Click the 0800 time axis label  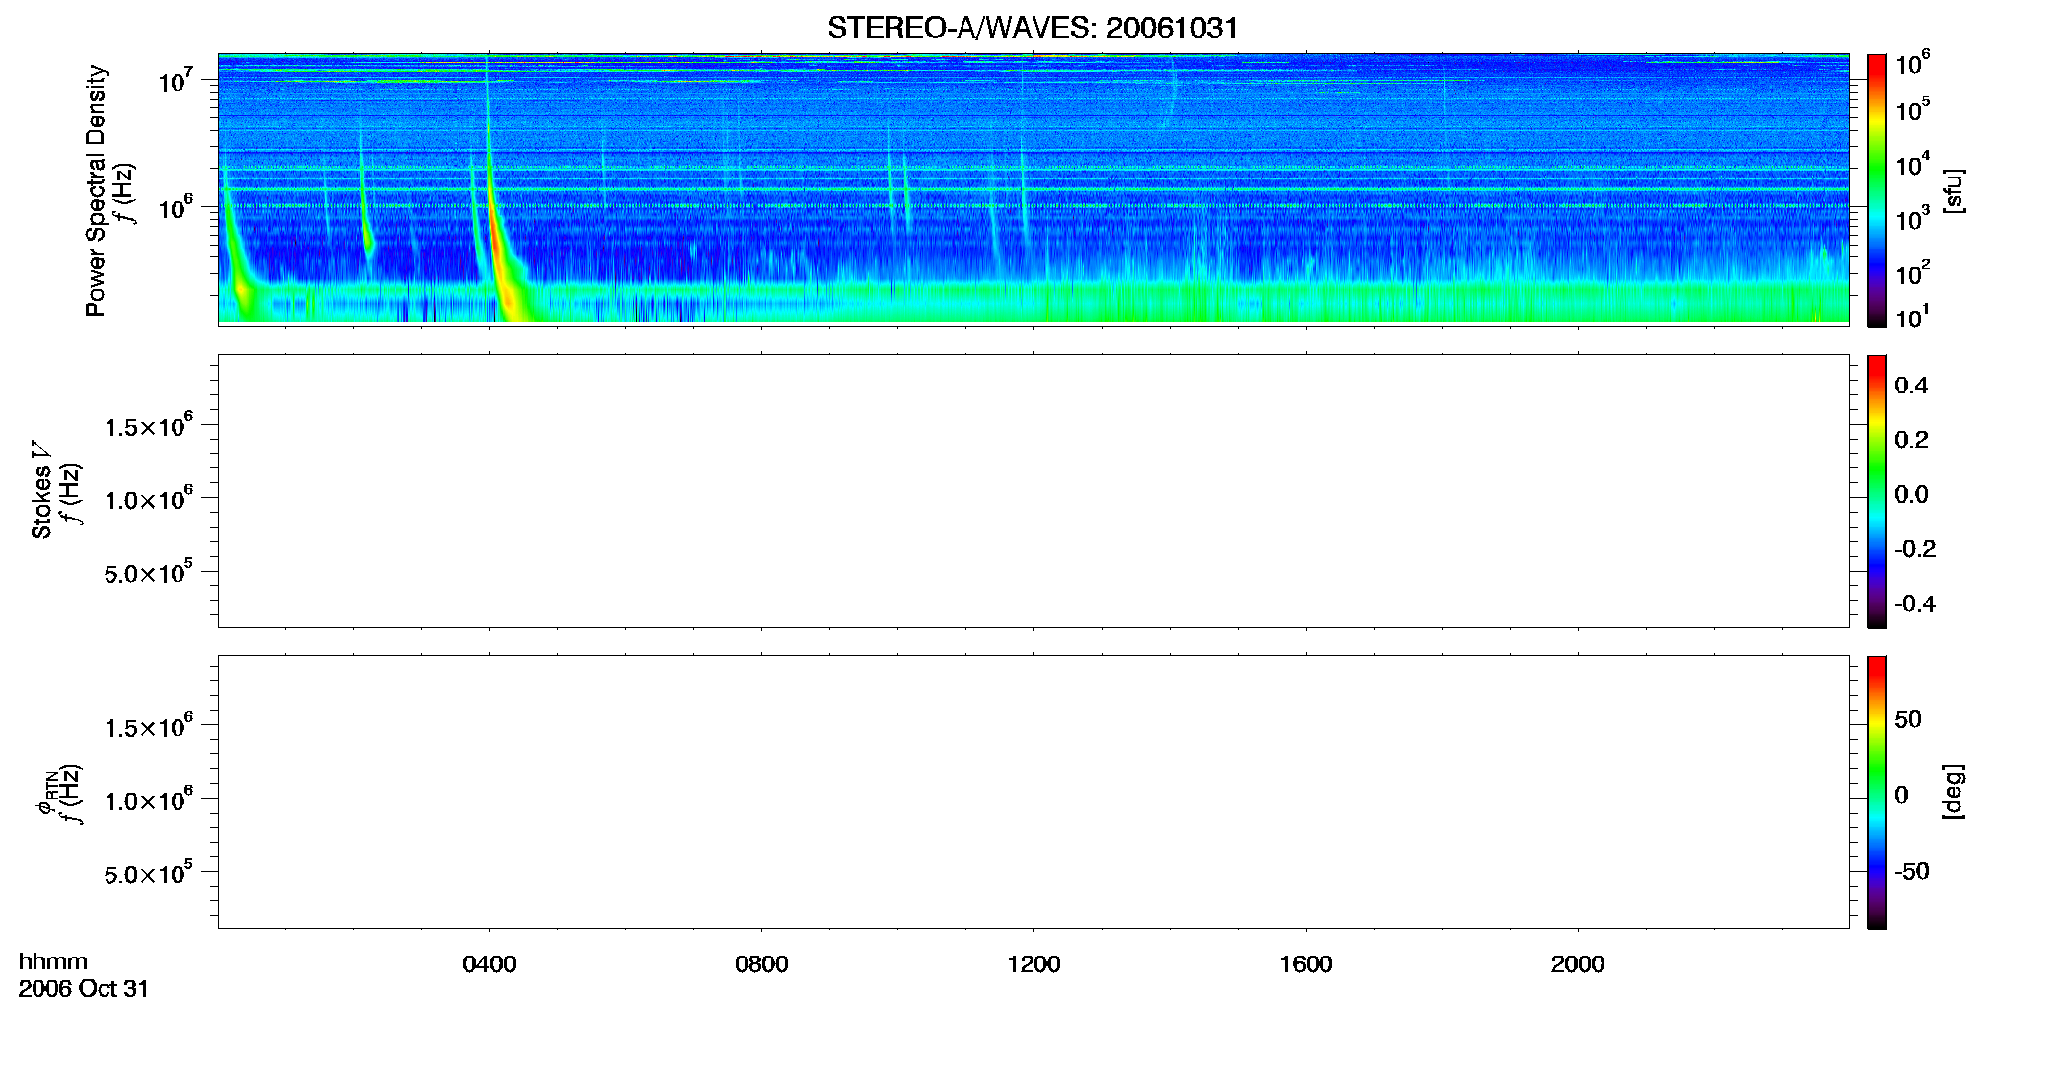tap(761, 964)
